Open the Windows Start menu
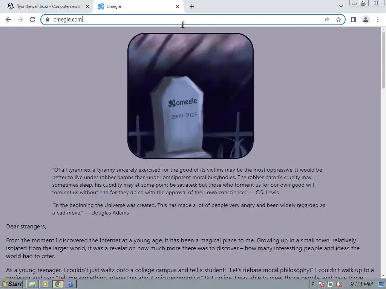Image resolution: width=386 pixels, height=289 pixels. click(x=12, y=284)
